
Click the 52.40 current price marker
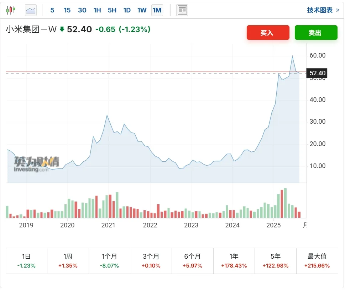pyautogui.click(x=317, y=74)
